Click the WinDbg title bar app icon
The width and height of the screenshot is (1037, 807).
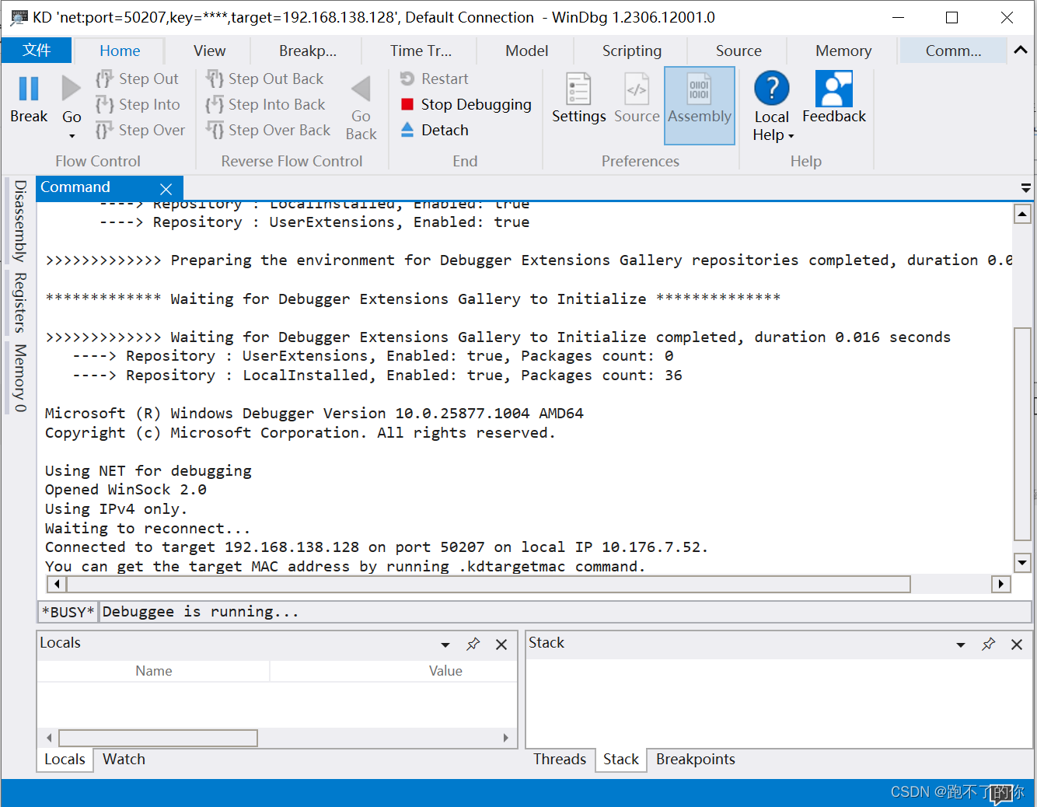(x=19, y=17)
